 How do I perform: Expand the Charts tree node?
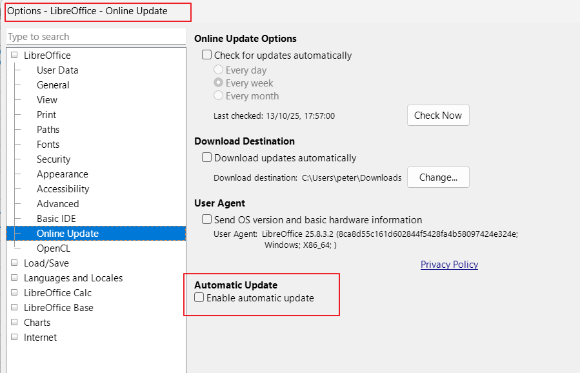pyautogui.click(x=14, y=323)
